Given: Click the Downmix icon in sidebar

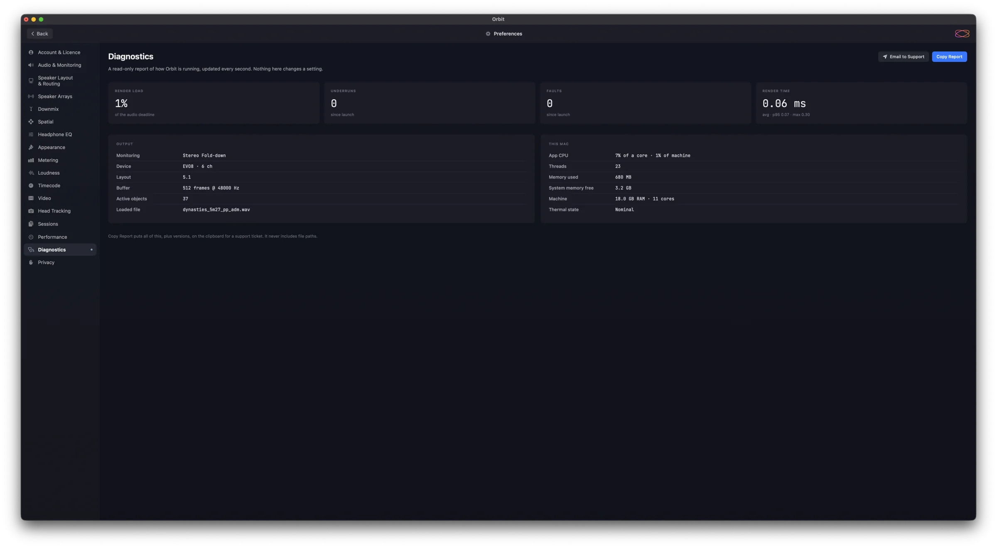Looking at the screenshot, I should click(31, 109).
